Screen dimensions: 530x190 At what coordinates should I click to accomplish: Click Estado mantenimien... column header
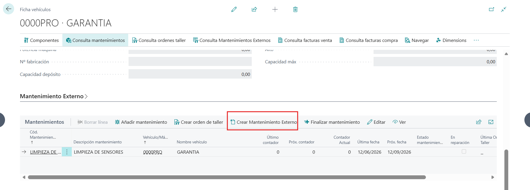[430, 140]
